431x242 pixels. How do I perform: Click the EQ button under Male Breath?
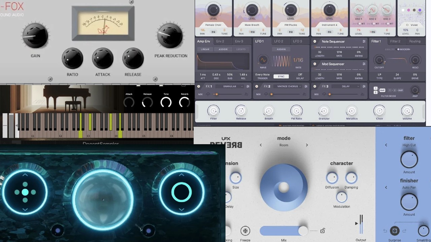click(x=252, y=32)
